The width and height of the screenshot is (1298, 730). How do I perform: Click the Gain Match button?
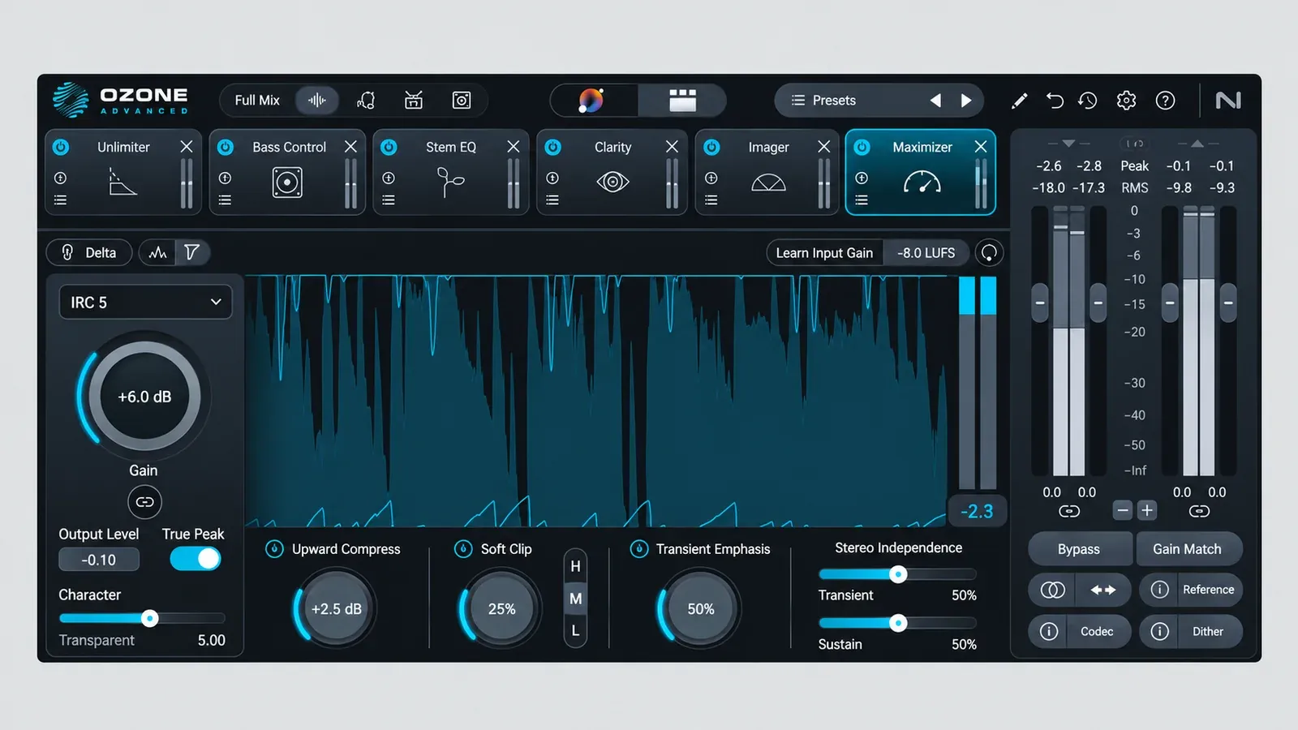(x=1188, y=549)
